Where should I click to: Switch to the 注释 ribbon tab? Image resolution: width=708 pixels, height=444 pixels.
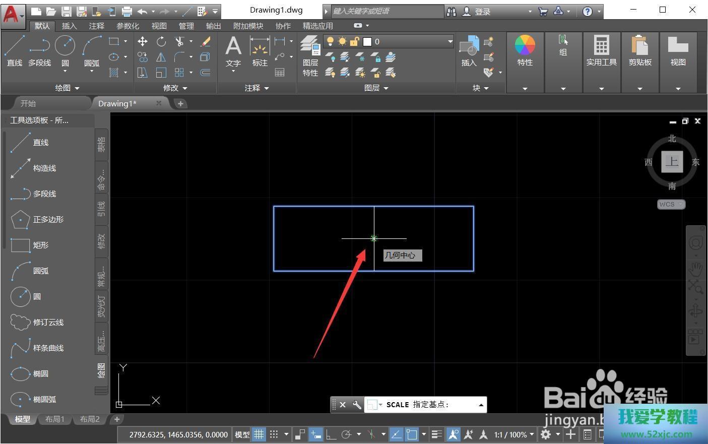click(96, 26)
